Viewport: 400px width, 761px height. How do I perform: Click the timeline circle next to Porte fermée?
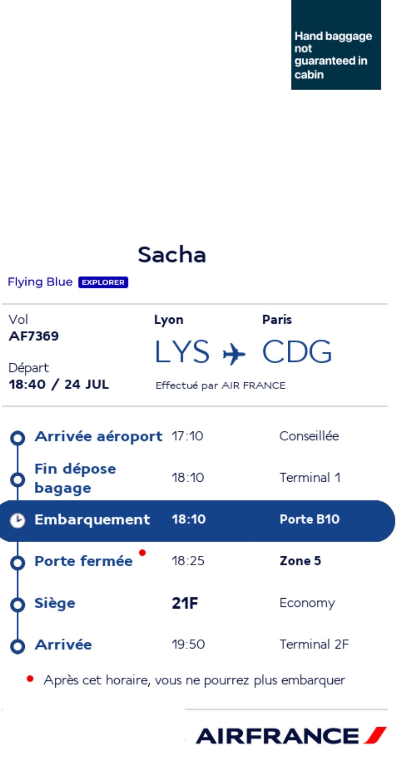pyautogui.click(x=18, y=563)
